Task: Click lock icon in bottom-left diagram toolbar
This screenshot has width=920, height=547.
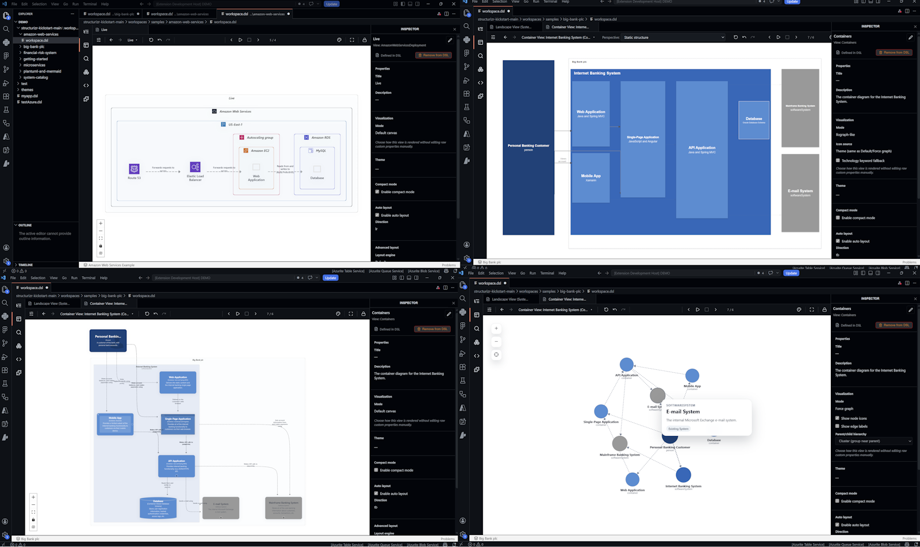Action: (363, 314)
